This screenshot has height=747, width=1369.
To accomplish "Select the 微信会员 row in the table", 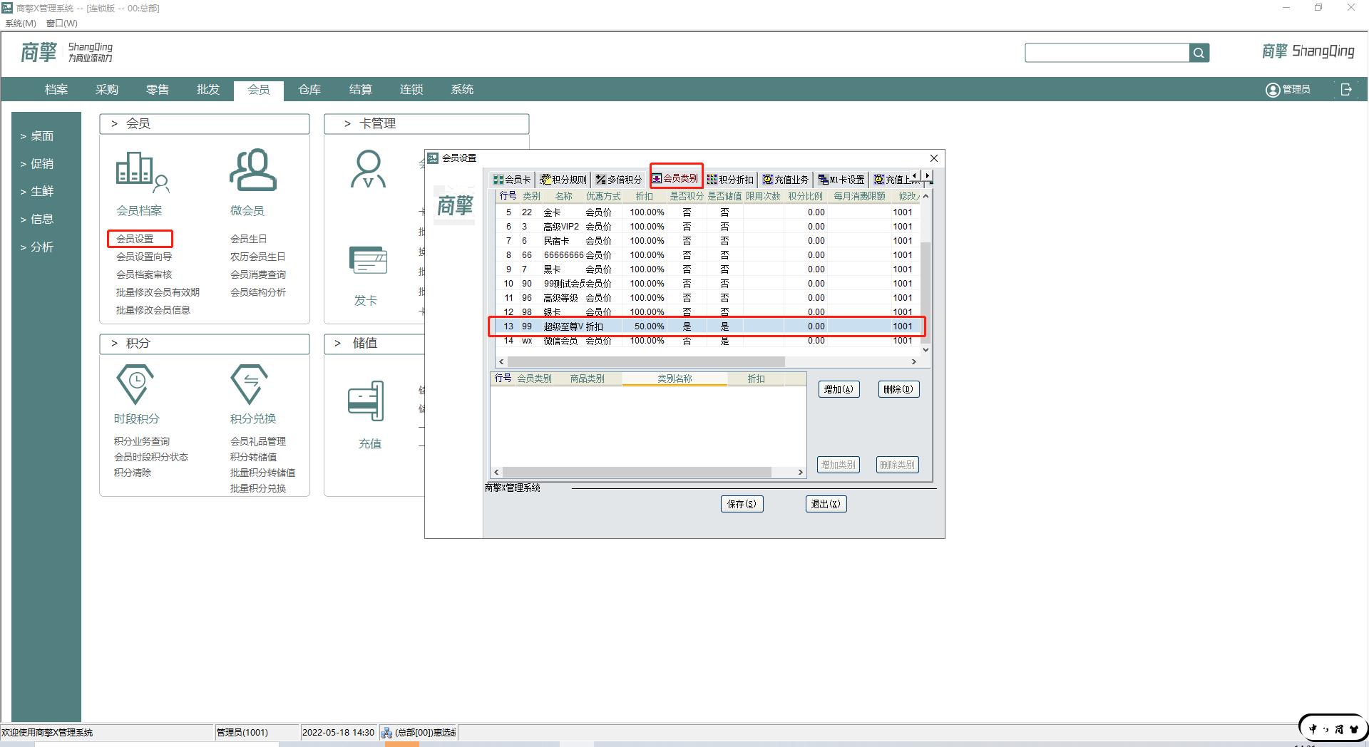I will click(707, 341).
